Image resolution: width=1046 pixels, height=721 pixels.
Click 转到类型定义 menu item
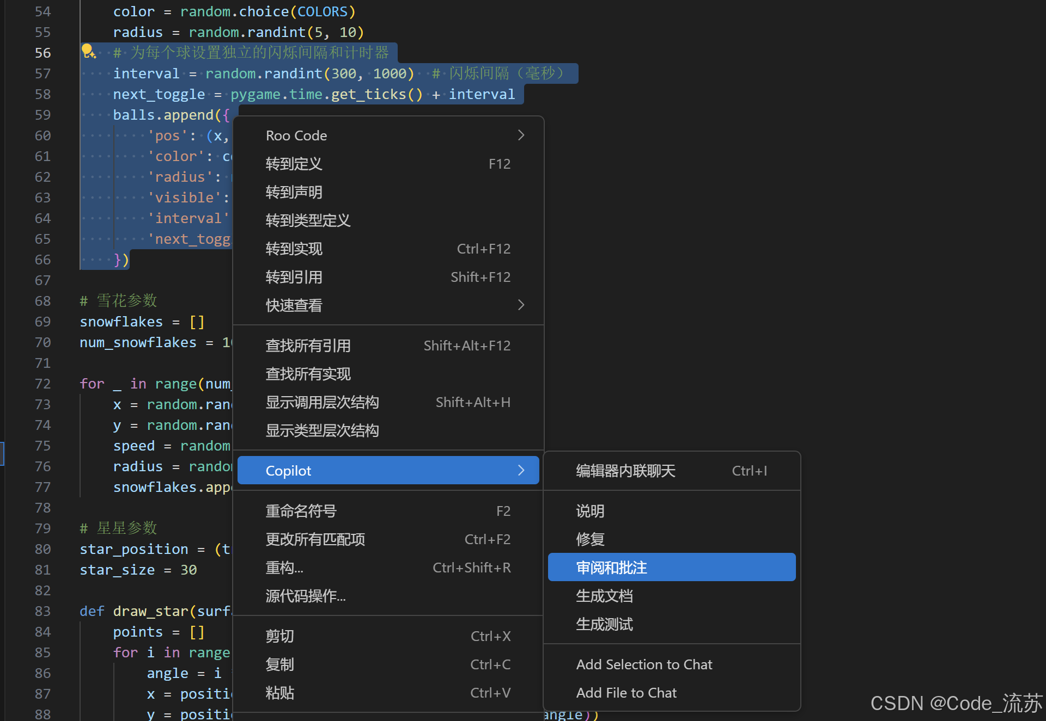(308, 220)
